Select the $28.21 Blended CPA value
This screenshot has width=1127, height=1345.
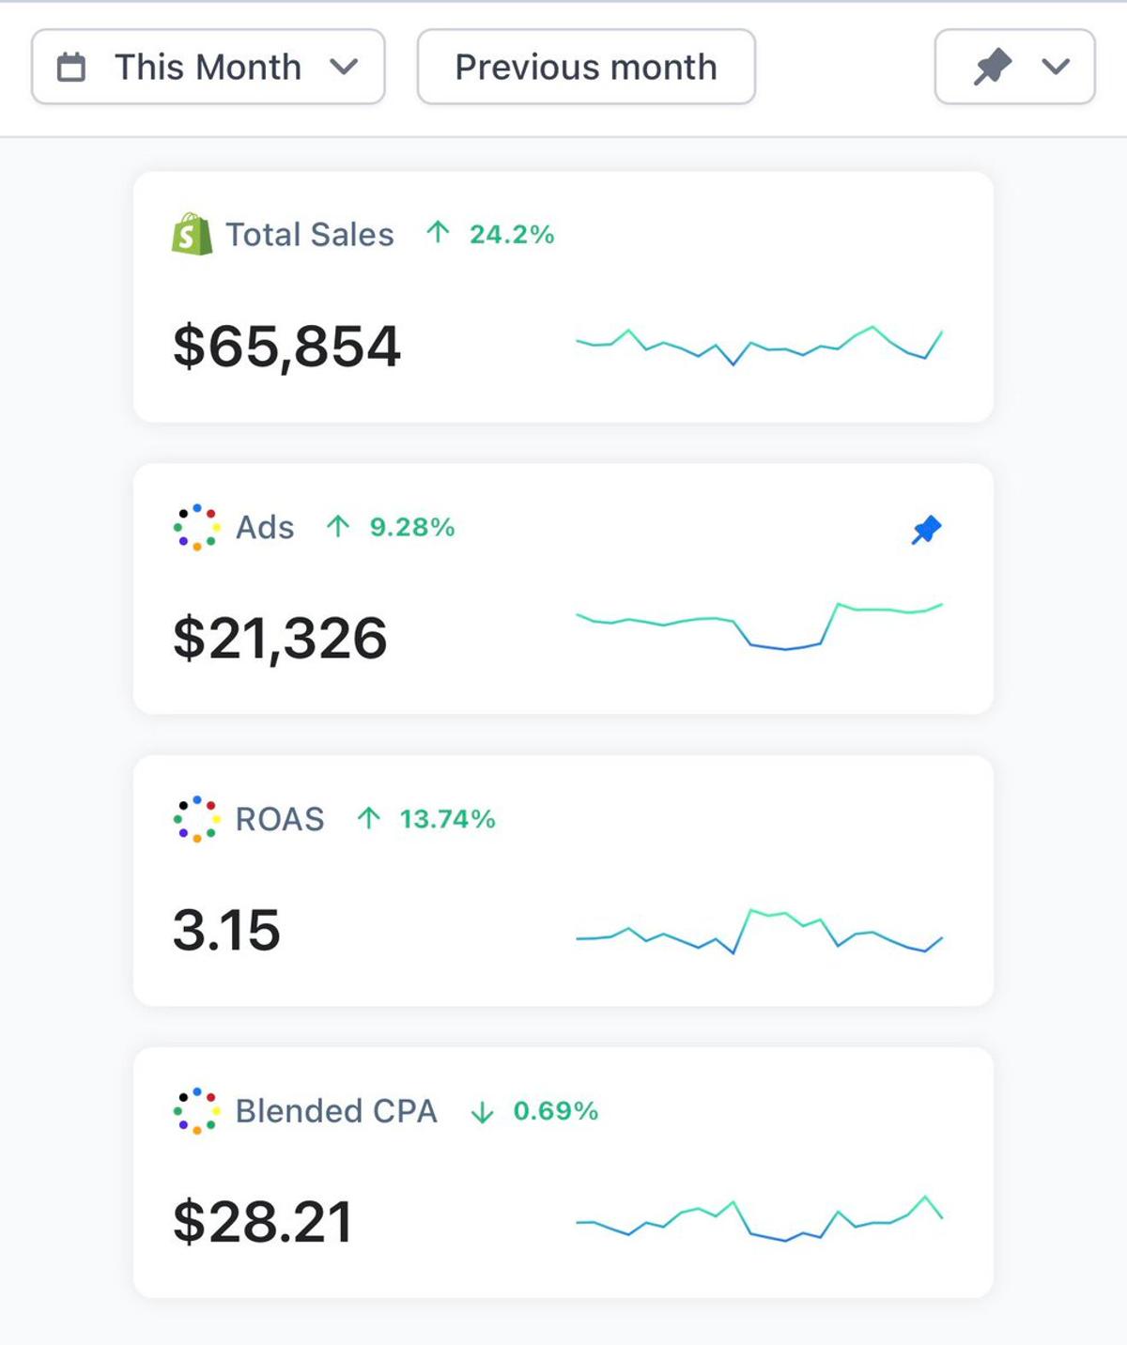(262, 1222)
